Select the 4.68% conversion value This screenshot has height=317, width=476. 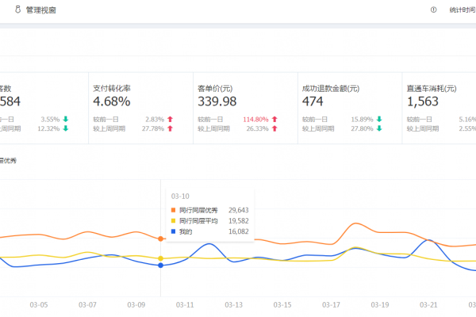[x=112, y=101]
